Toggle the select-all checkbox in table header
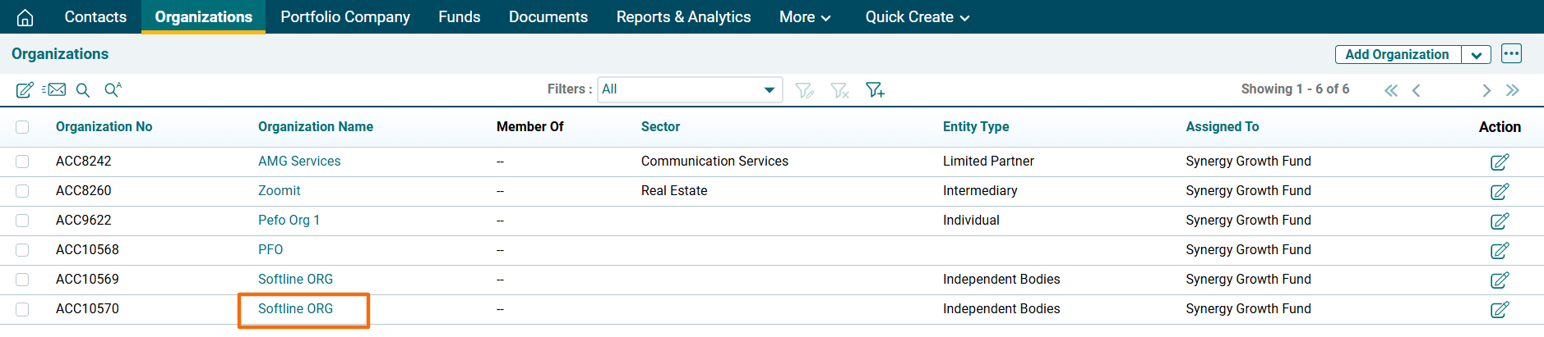The height and width of the screenshot is (337, 1544). tap(22, 127)
